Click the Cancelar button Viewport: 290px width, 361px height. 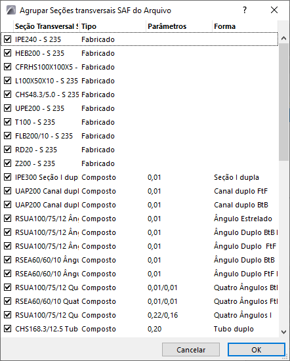click(x=191, y=350)
